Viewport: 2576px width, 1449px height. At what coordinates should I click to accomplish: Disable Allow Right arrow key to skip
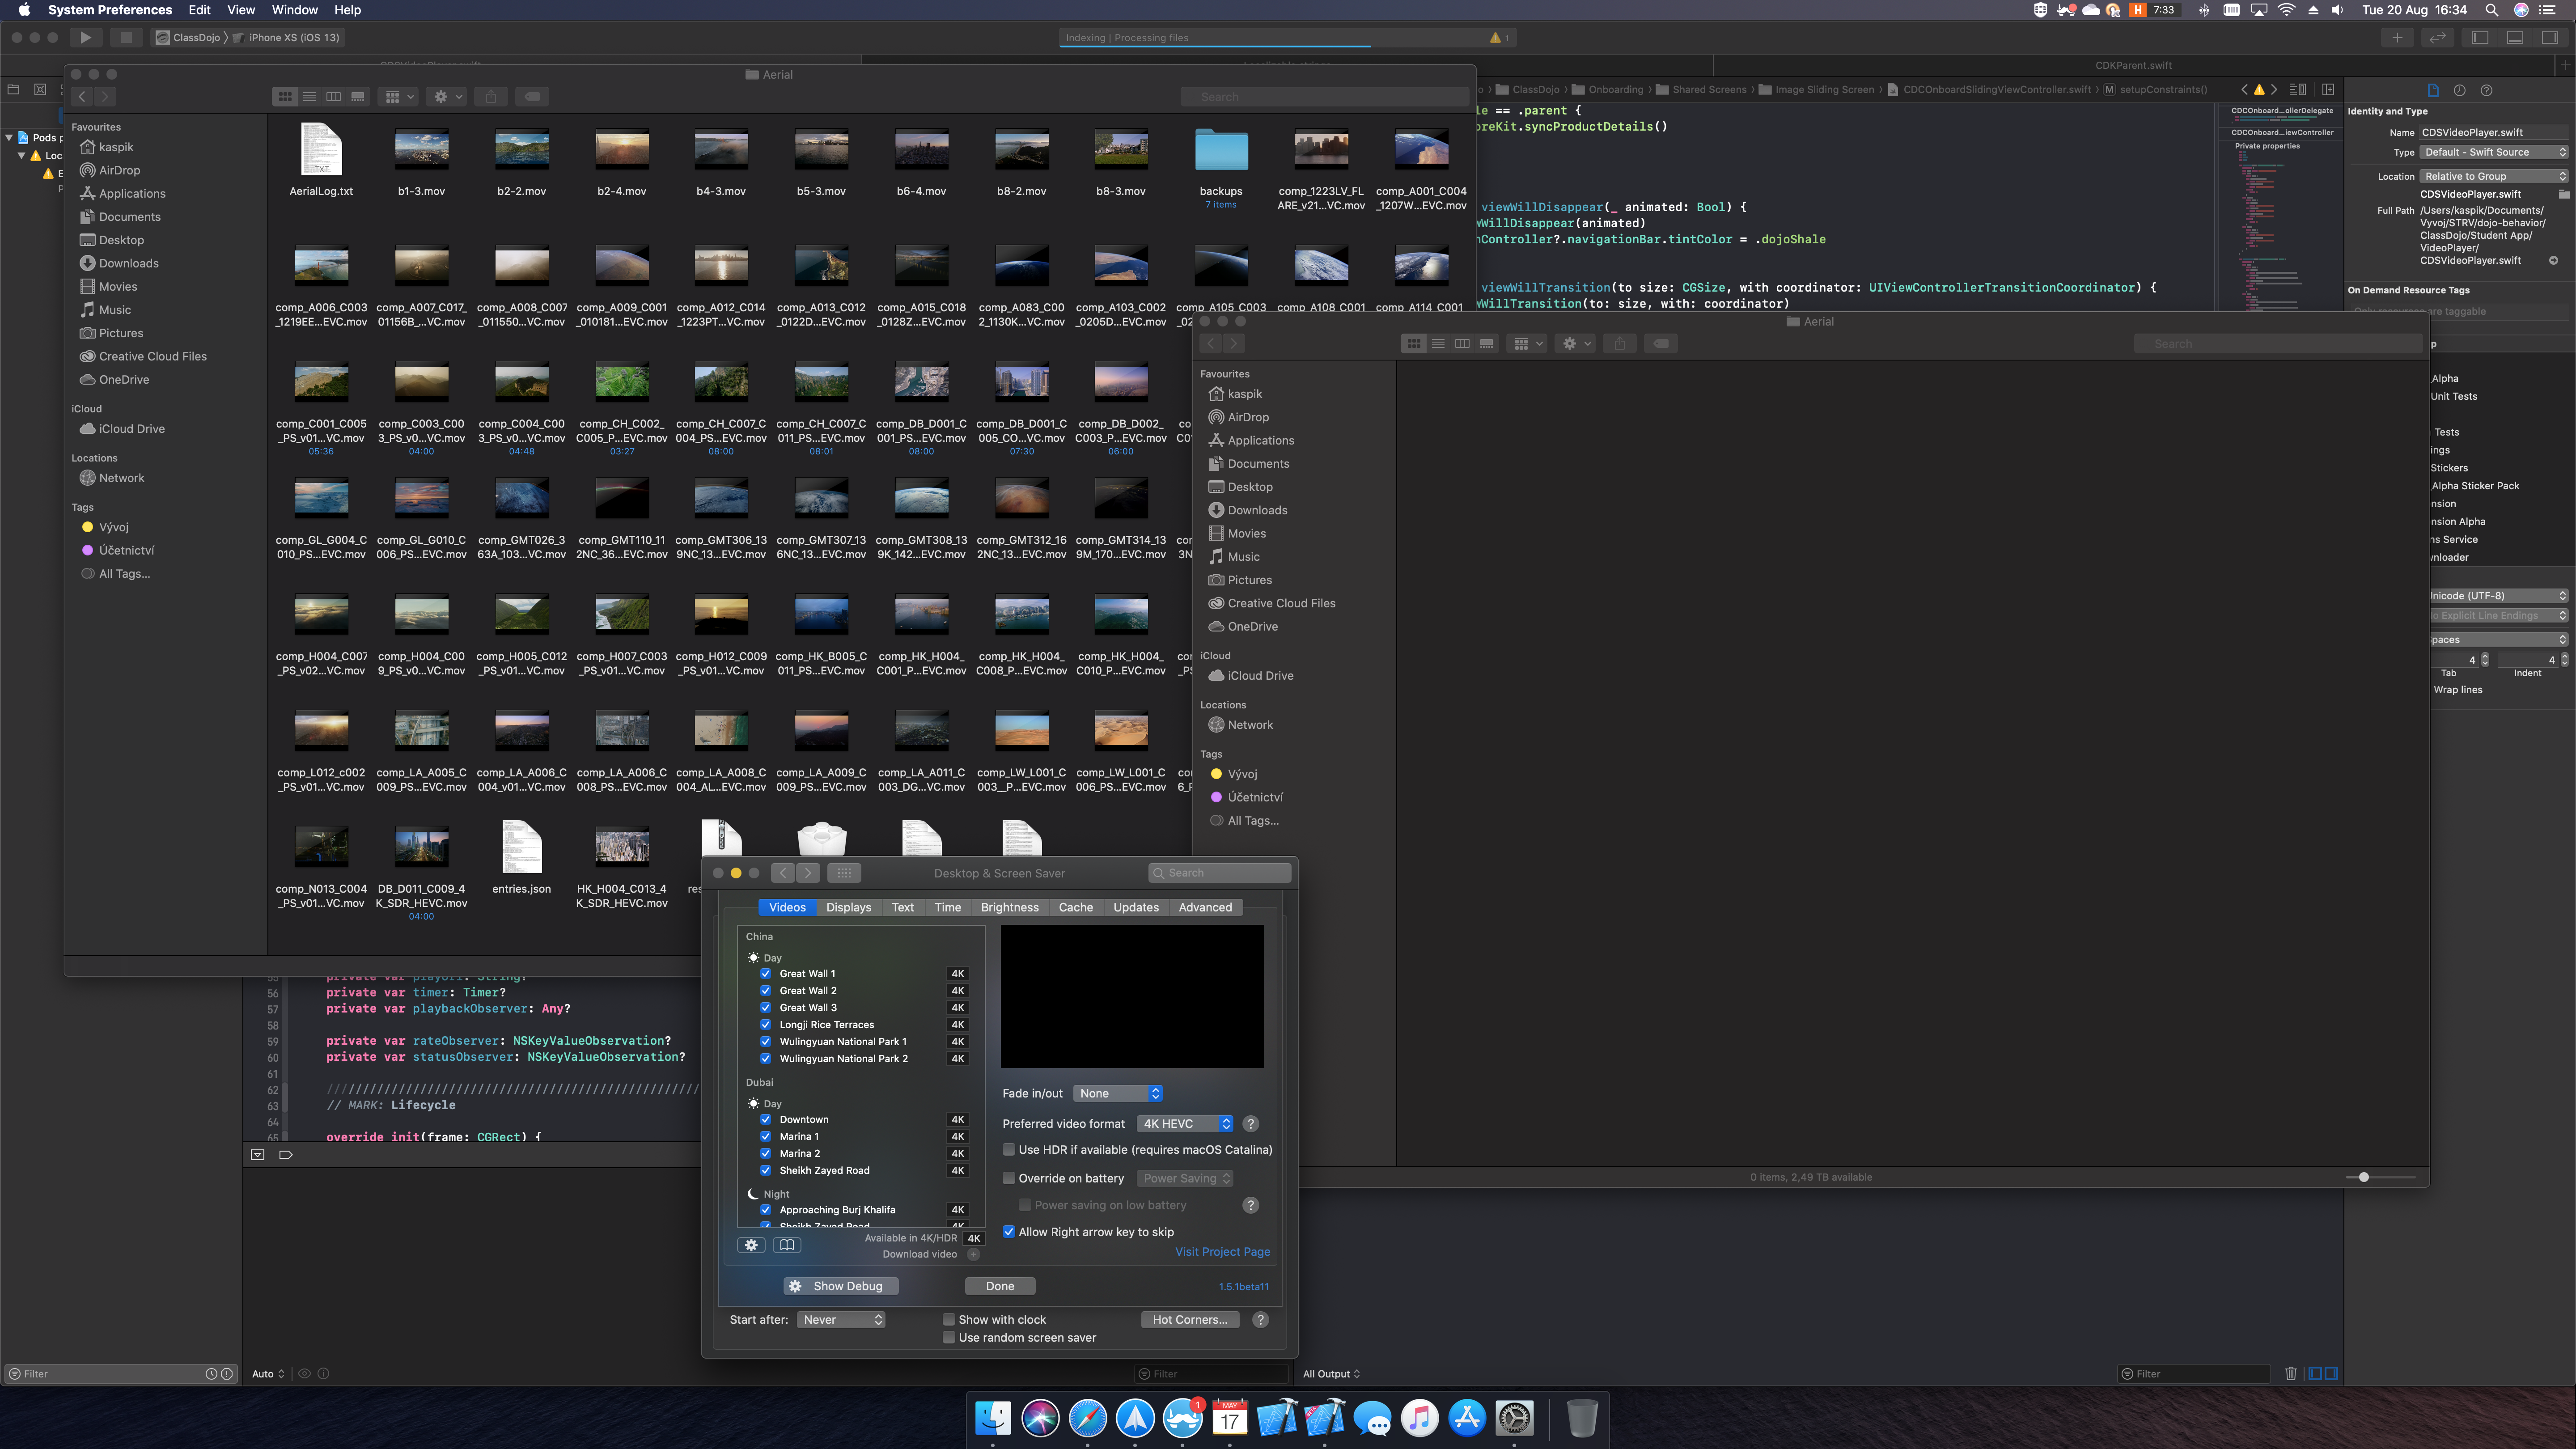[x=1009, y=1232]
